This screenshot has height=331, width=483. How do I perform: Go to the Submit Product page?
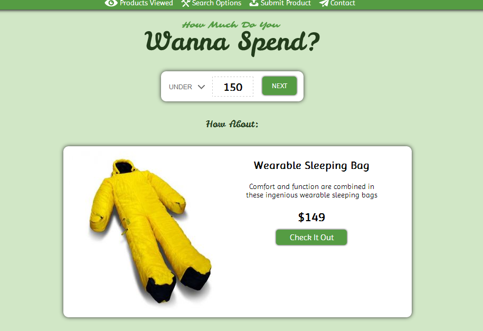point(280,3)
